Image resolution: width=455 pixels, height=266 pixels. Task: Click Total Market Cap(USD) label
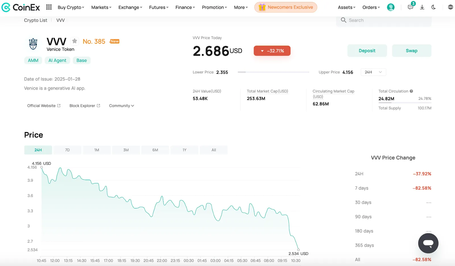point(267,91)
